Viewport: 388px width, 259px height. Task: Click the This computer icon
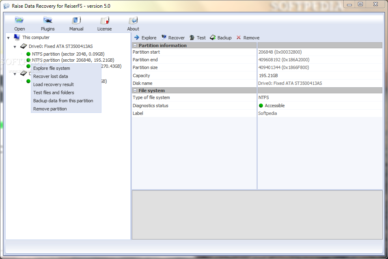pos(17,37)
